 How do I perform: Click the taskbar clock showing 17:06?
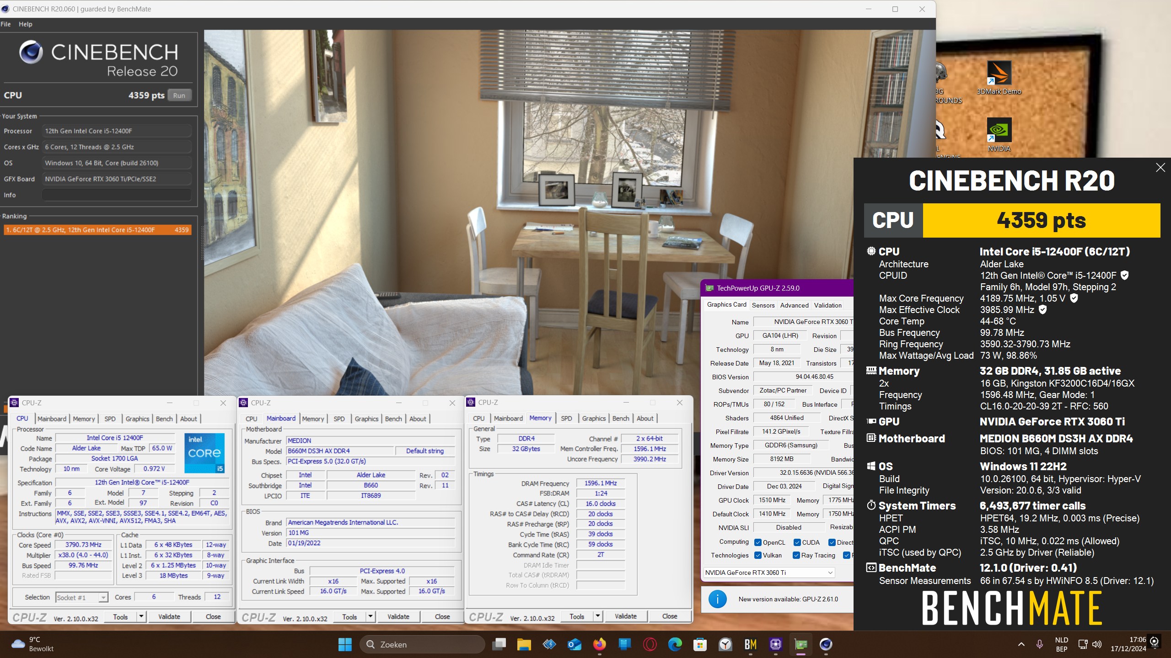click(x=1128, y=644)
